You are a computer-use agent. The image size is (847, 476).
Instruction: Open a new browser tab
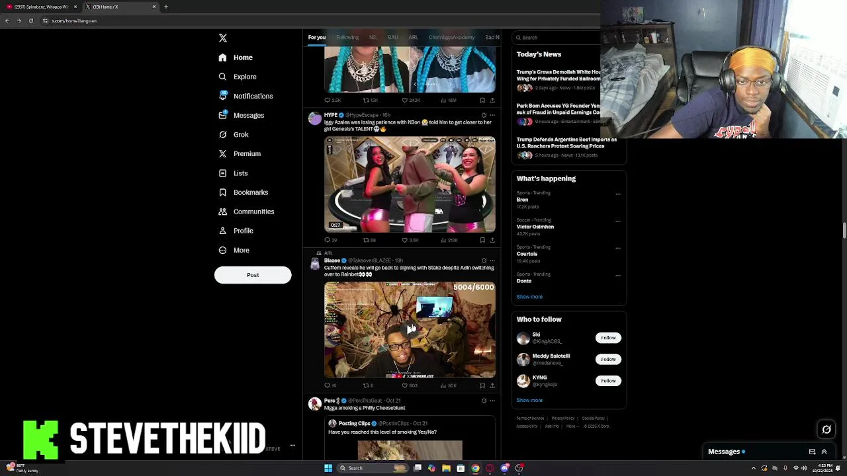[x=166, y=7]
